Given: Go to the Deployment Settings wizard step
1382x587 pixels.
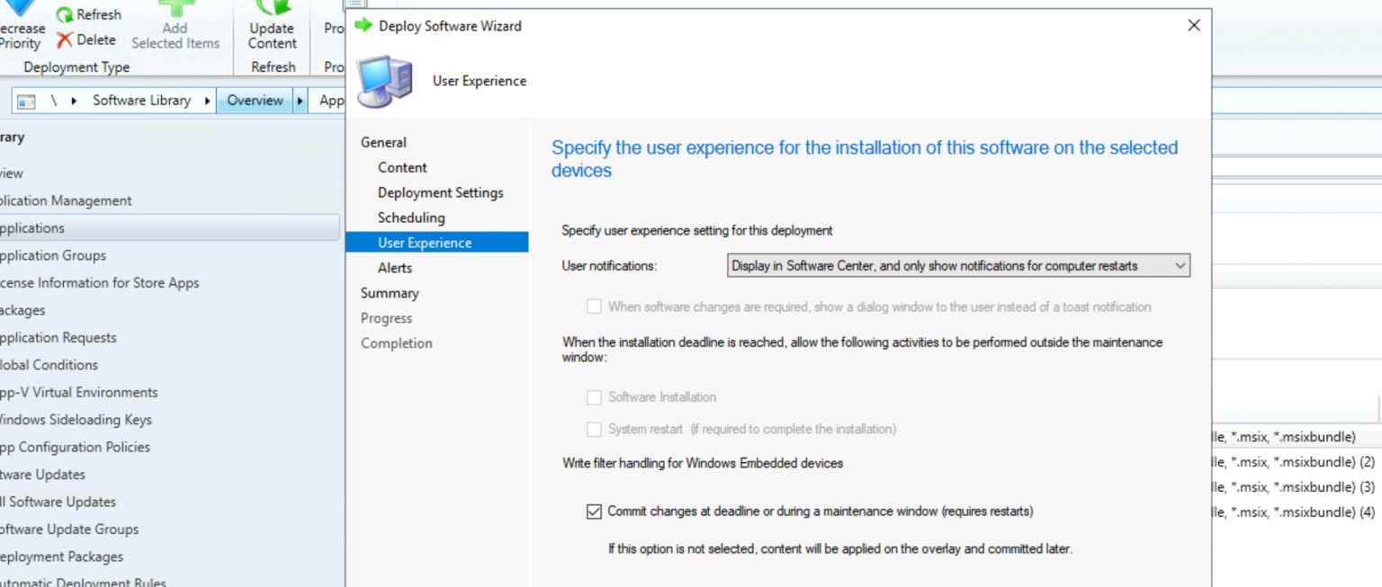Looking at the screenshot, I should [440, 192].
